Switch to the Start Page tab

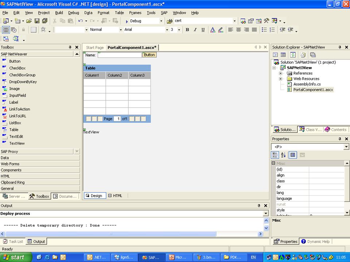coord(95,47)
